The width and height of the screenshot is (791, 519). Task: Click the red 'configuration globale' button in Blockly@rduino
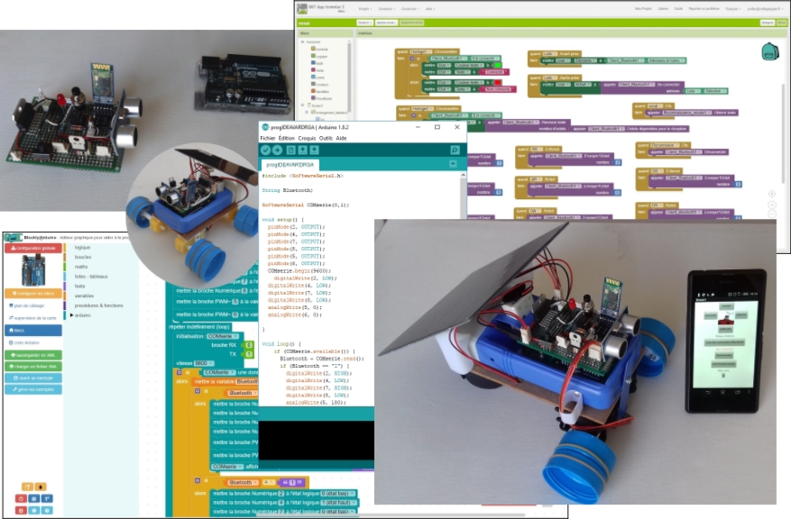coord(33,248)
